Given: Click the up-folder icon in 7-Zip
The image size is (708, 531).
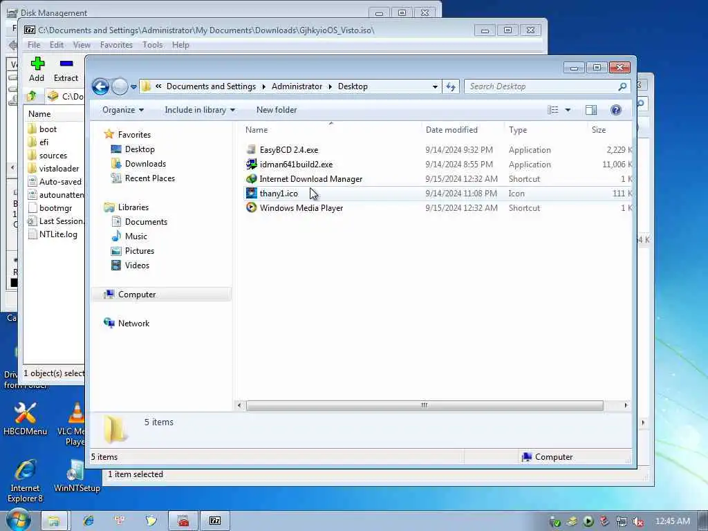Looking at the screenshot, I should coord(32,96).
